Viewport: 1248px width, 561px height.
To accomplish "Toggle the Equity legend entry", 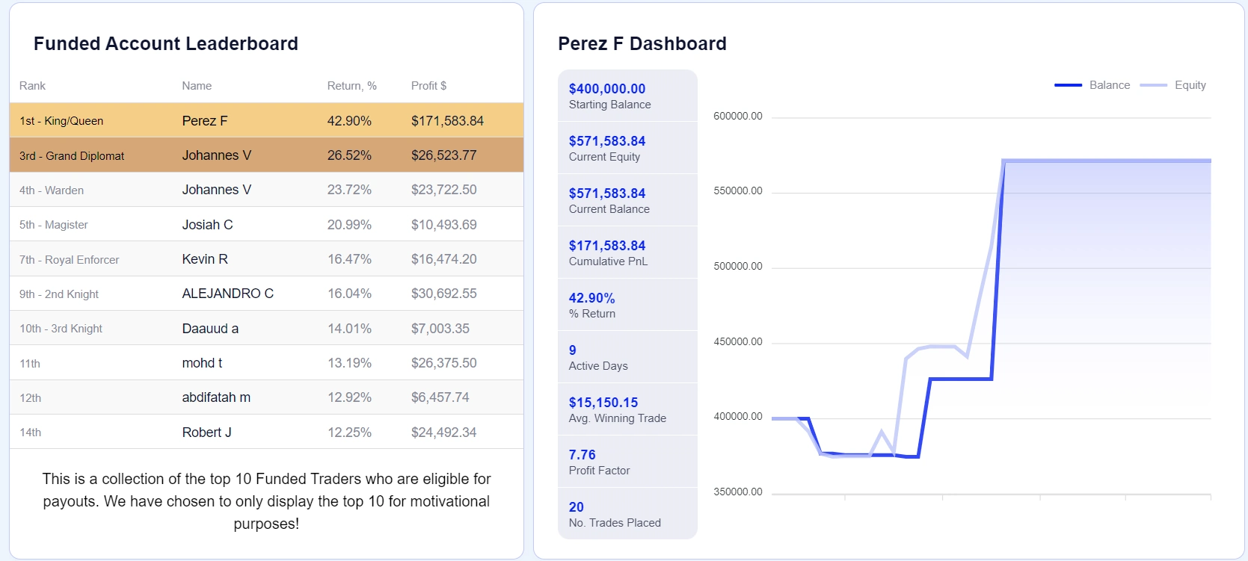I will click(1172, 85).
